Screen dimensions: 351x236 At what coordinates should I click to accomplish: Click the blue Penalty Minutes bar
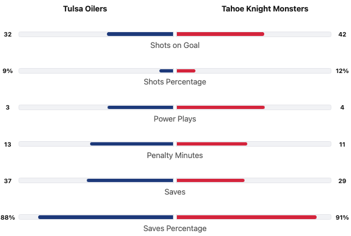point(132,144)
